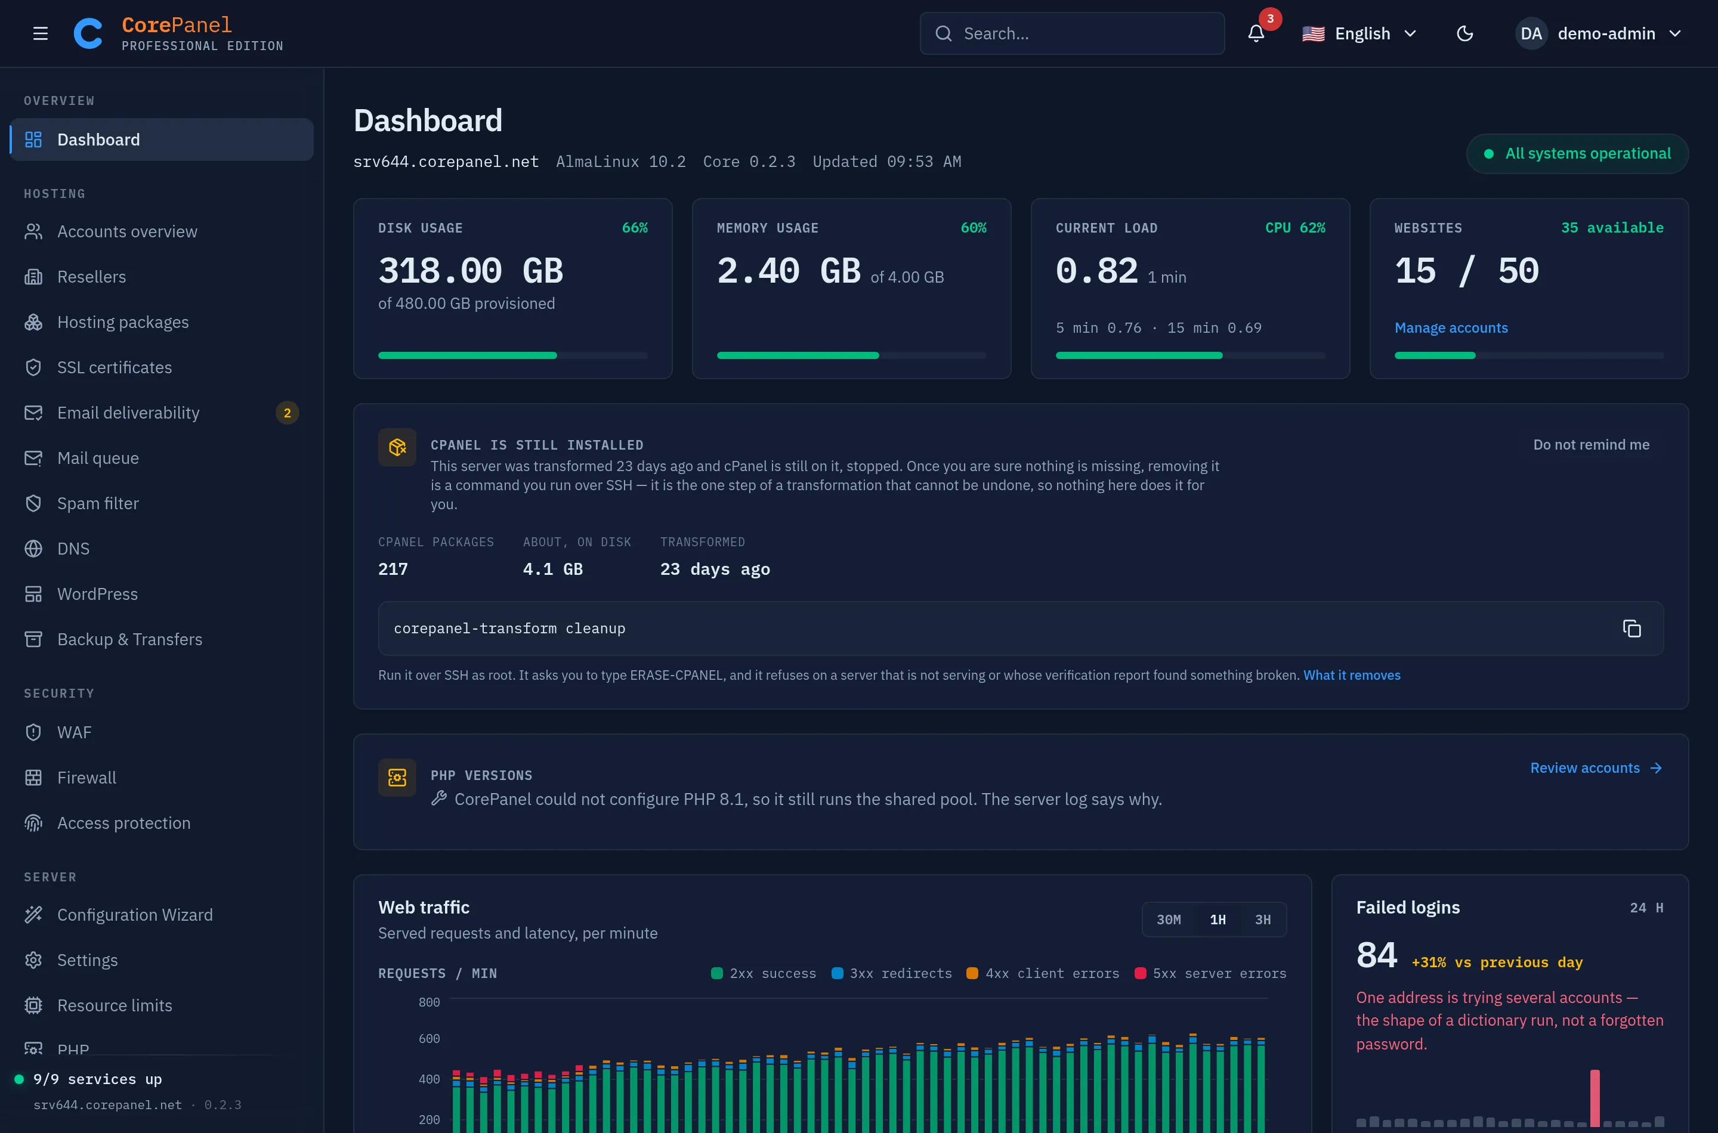Open SSL certificates section
Screen dimensions: 1718x1133
tap(161, 367)
